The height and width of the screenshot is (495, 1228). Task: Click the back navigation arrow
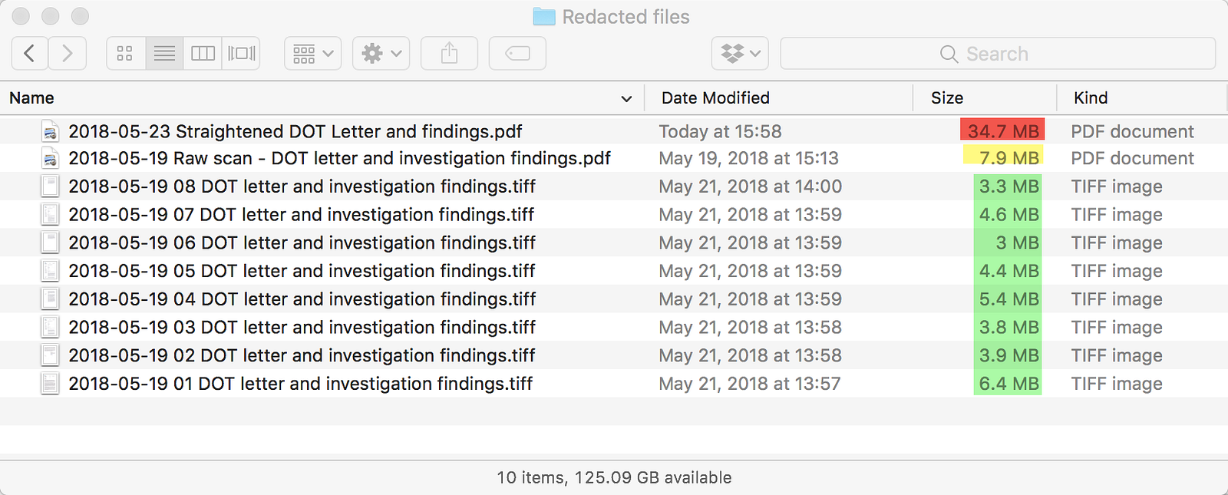[30, 54]
